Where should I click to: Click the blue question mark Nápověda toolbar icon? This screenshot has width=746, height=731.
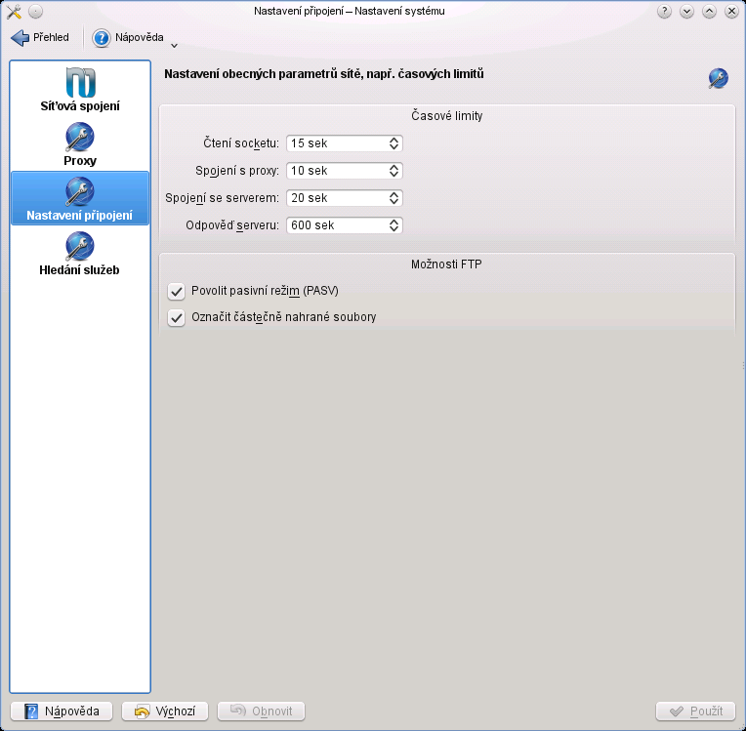click(101, 37)
